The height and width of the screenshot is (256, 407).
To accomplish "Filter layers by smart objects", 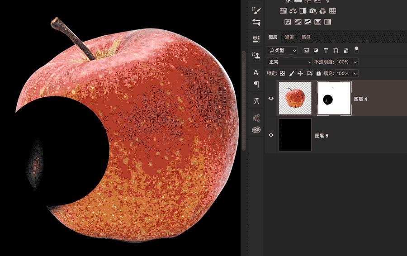I will tap(346, 50).
